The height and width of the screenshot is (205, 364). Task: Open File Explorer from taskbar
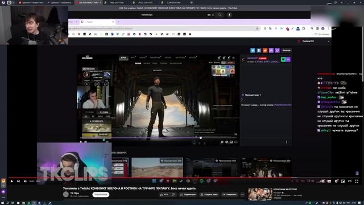click(23, 203)
